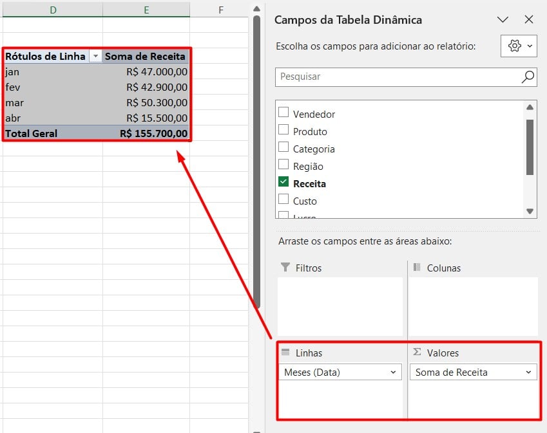
Task: Check the Região field checkbox
Action: (283, 165)
